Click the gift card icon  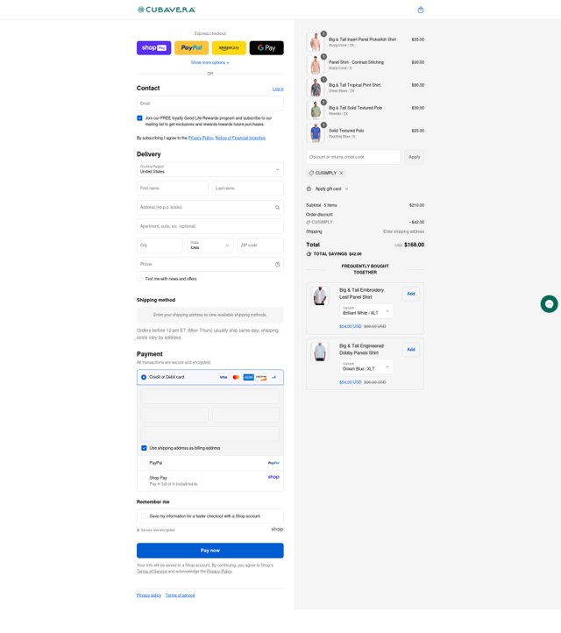[309, 188]
